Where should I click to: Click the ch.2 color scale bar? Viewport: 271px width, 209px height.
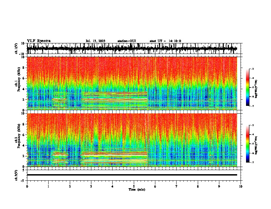coord(248,144)
